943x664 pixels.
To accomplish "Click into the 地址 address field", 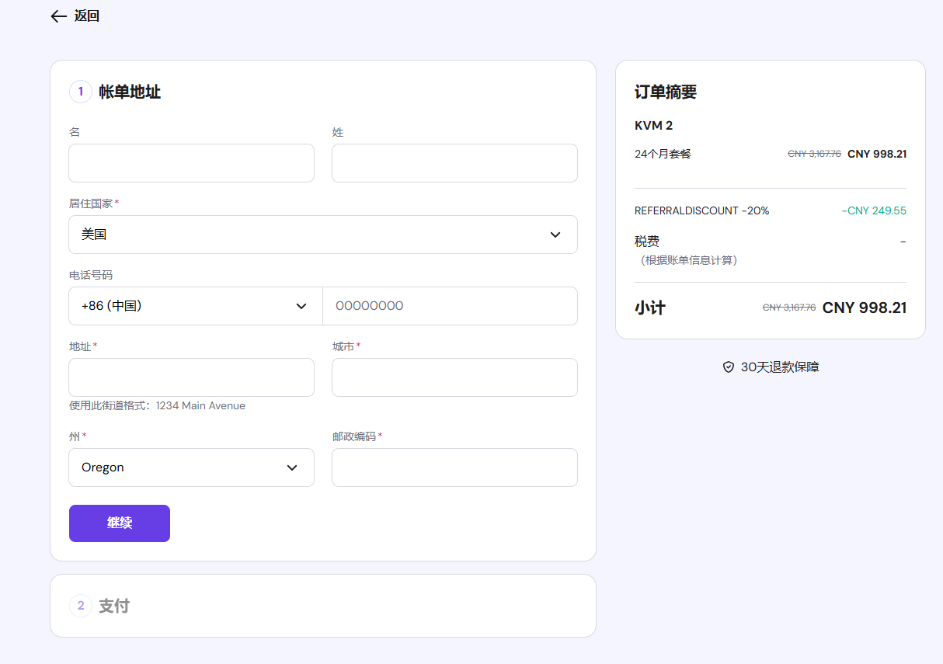I will [191, 377].
